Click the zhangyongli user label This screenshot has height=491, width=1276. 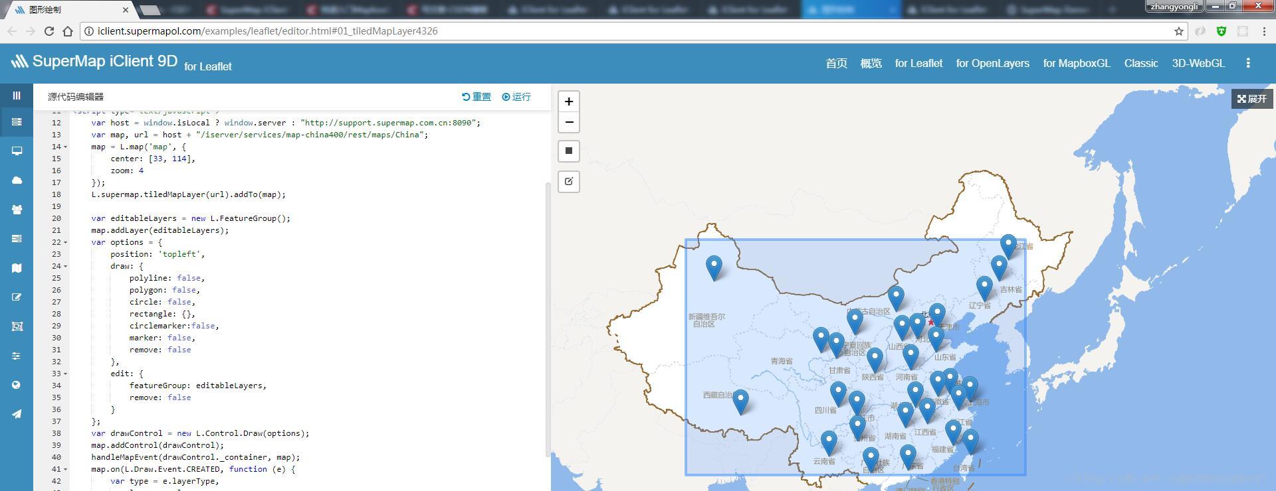(1174, 6)
